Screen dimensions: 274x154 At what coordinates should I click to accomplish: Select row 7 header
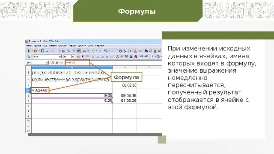tap(28, 106)
